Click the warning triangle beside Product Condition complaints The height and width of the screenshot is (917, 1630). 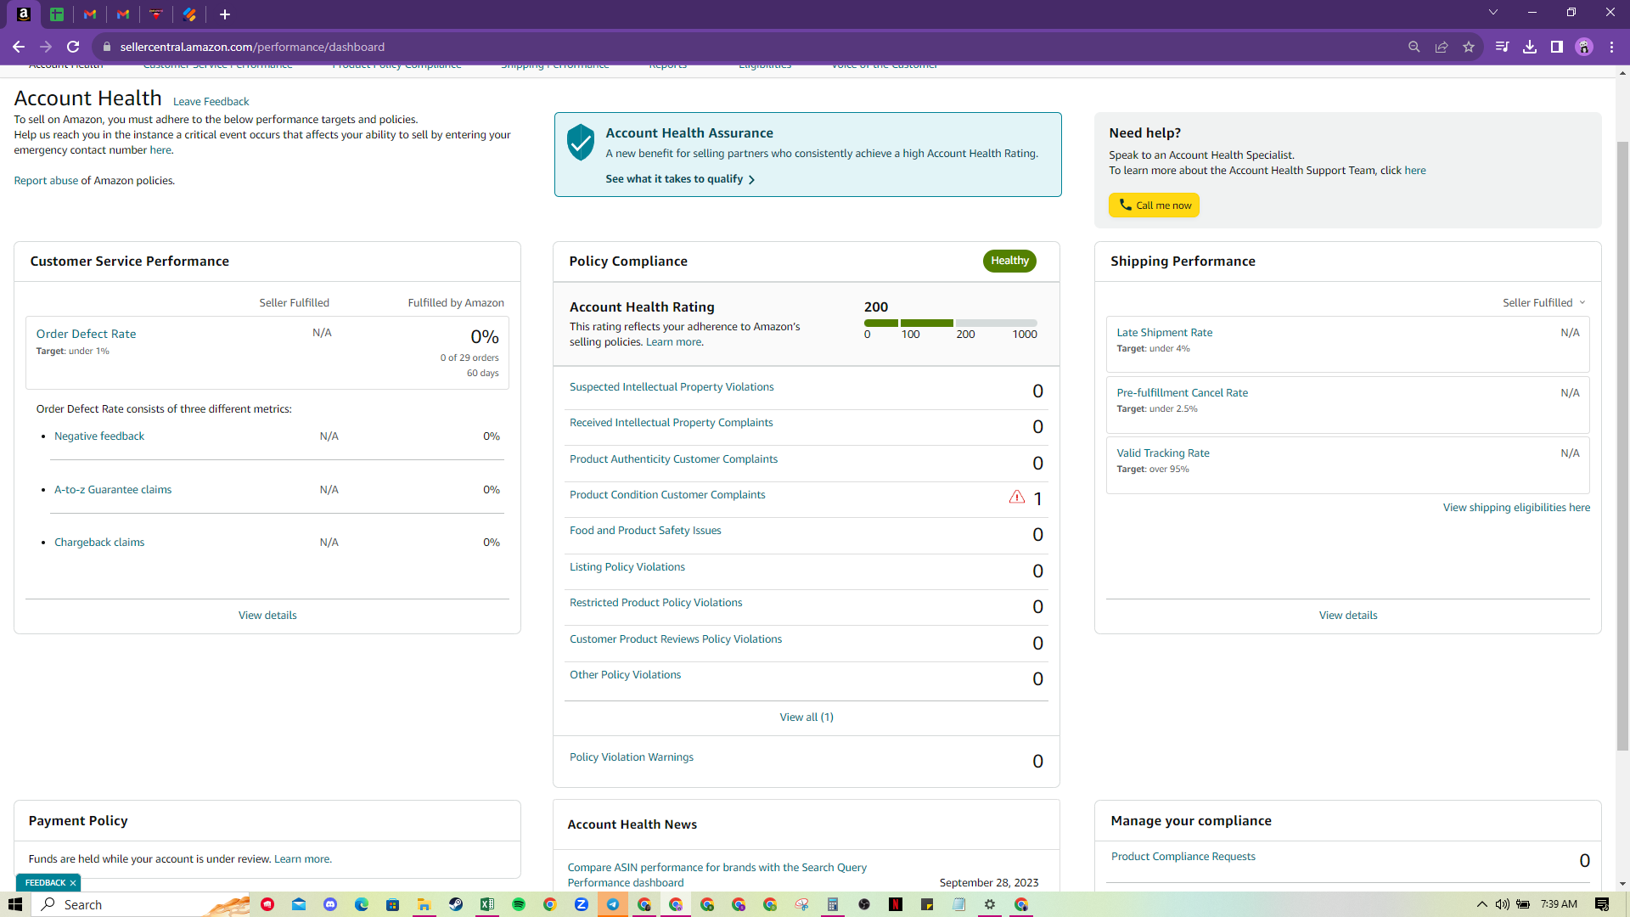[x=1017, y=497]
